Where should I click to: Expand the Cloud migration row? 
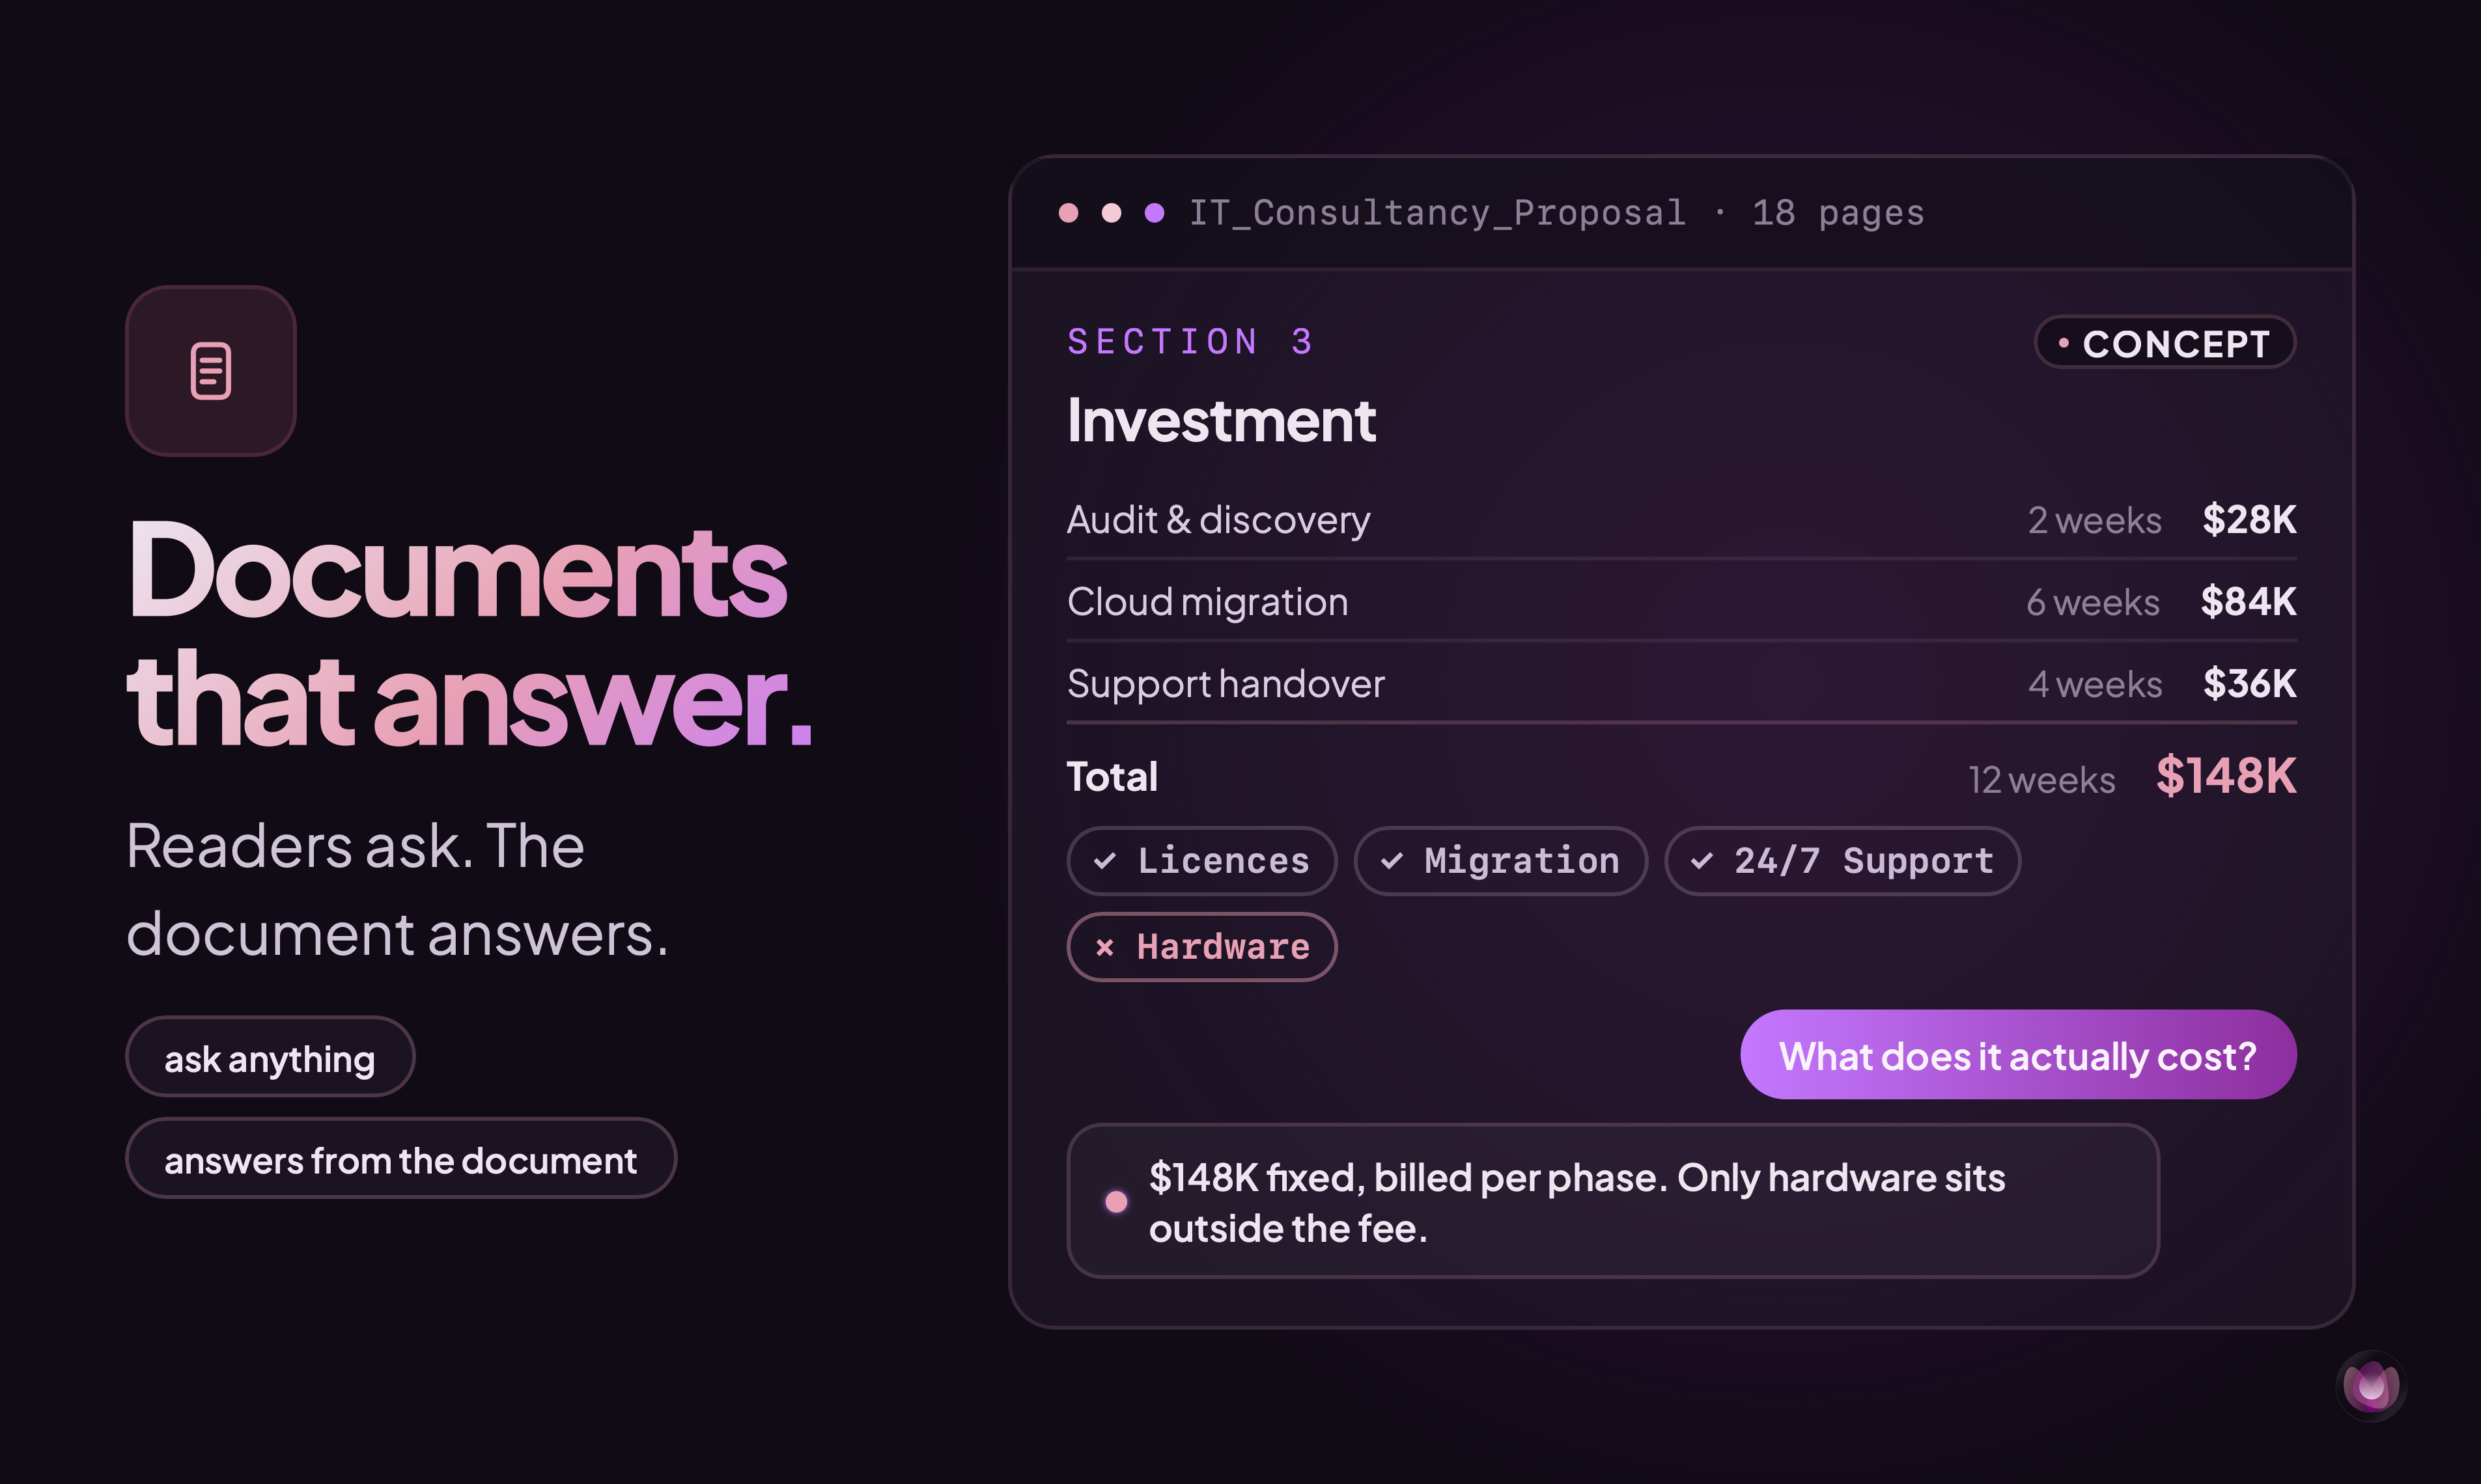[x=1682, y=602]
